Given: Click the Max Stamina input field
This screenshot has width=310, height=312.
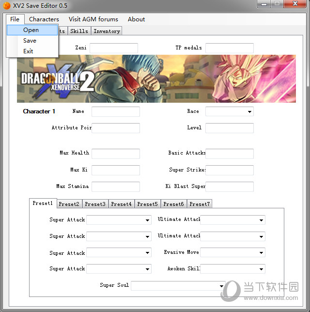Looking at the screenshot, I should [116, 187].
